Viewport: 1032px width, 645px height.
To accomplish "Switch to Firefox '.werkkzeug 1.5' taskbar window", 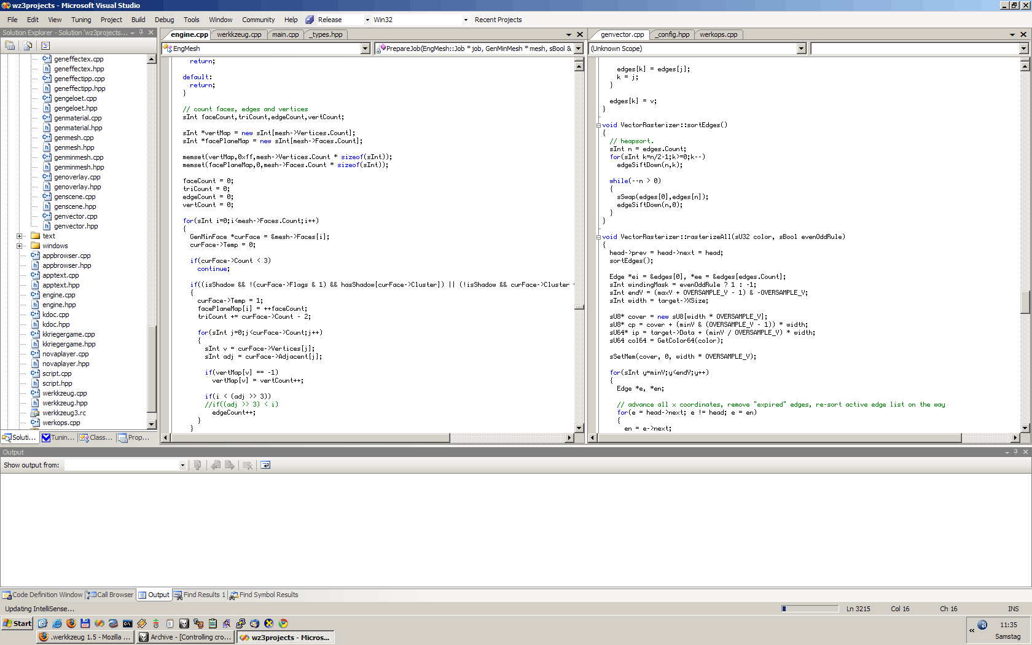I will pyautogui.click(x=85, y=637).
